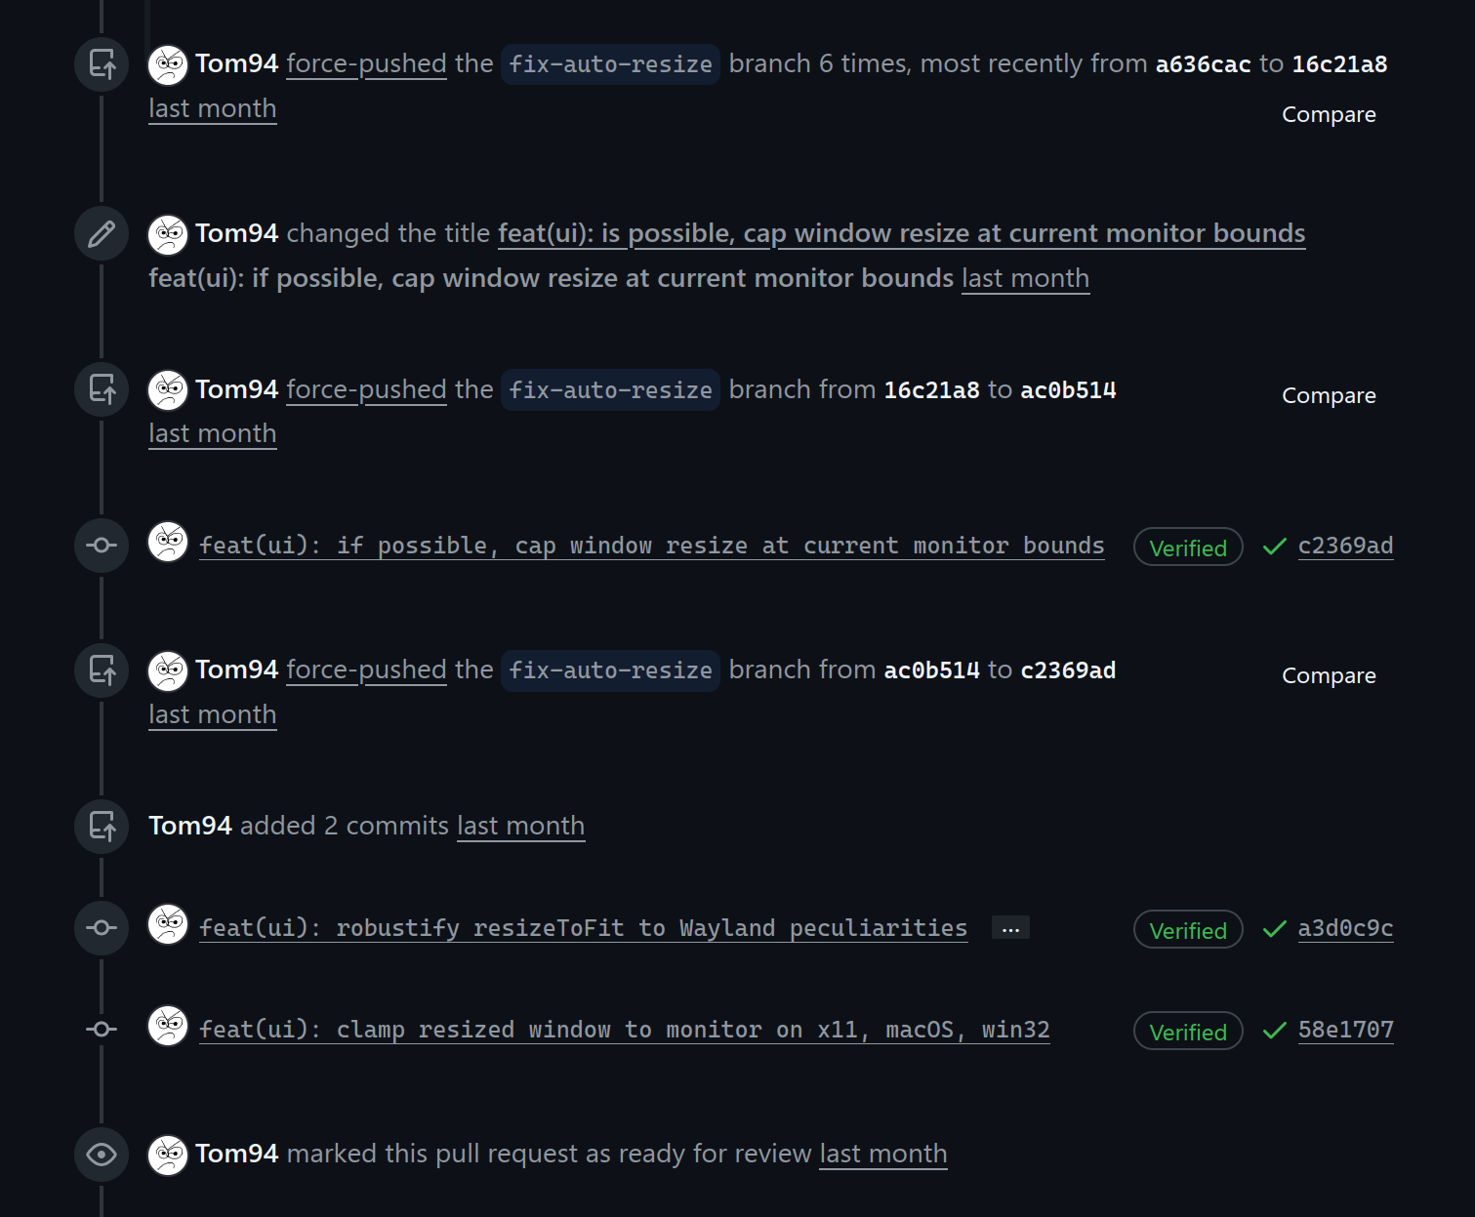This screenshot has height=1217, width=1475.
Task: Click green checkmark next to a3d0c9c
Action: coord(1274,929)
